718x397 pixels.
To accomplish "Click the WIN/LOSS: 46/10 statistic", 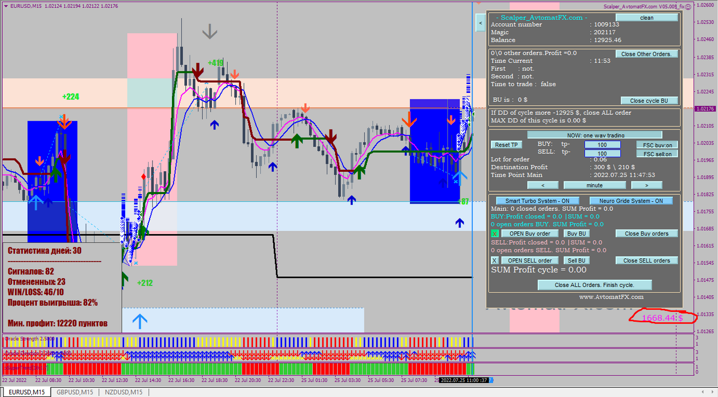I will (36, 292).
